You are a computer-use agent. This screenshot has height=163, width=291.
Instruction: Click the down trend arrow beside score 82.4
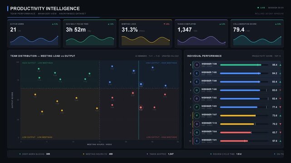tap(280, 99)
